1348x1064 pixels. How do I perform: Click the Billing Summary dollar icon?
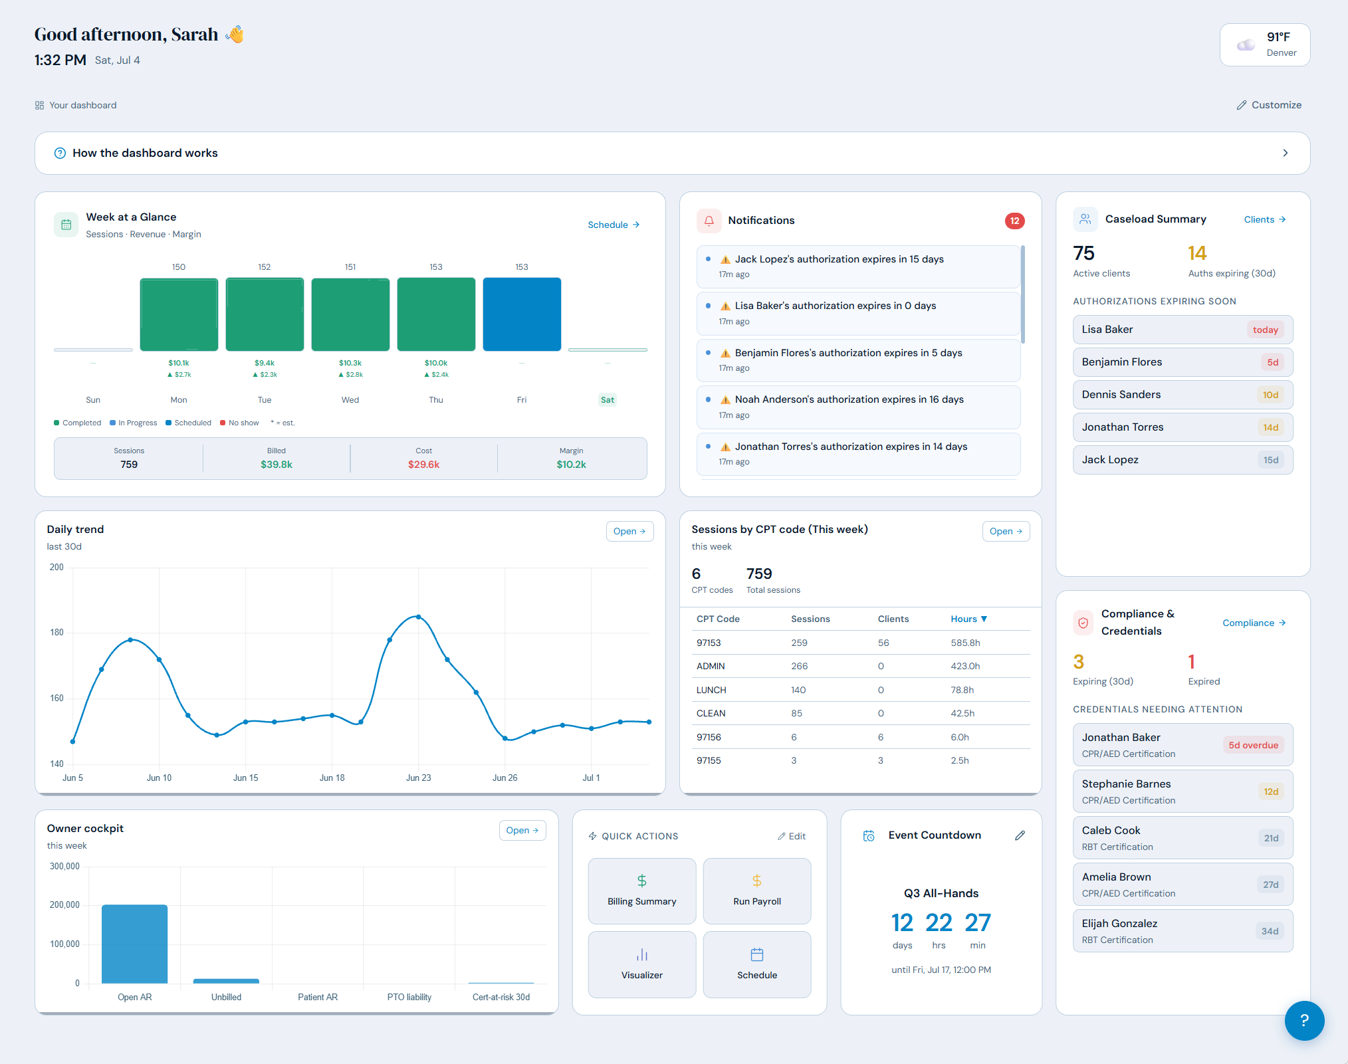[x=642, y=881]
